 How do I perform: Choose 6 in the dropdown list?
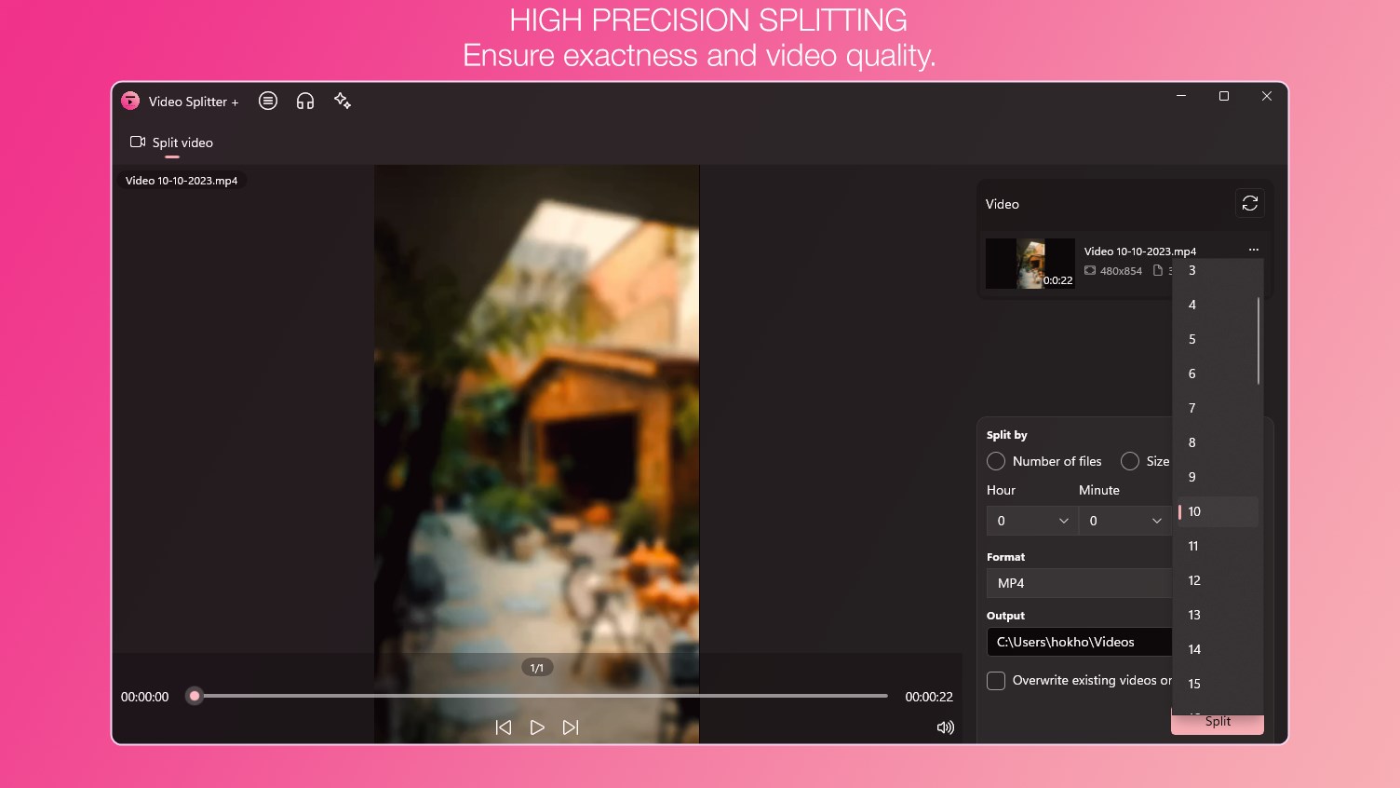point(1218,374)
